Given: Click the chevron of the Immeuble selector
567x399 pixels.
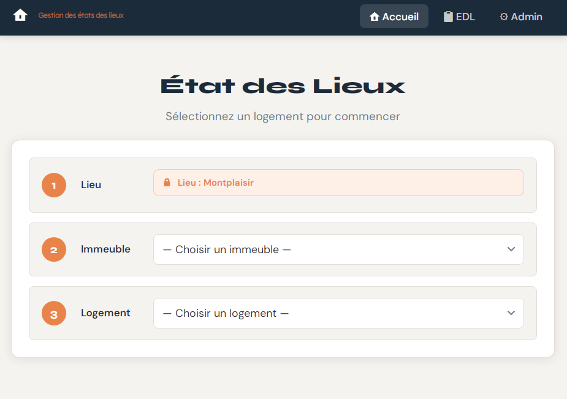Looking at the screenshot, I should click(x=511, y=249).
